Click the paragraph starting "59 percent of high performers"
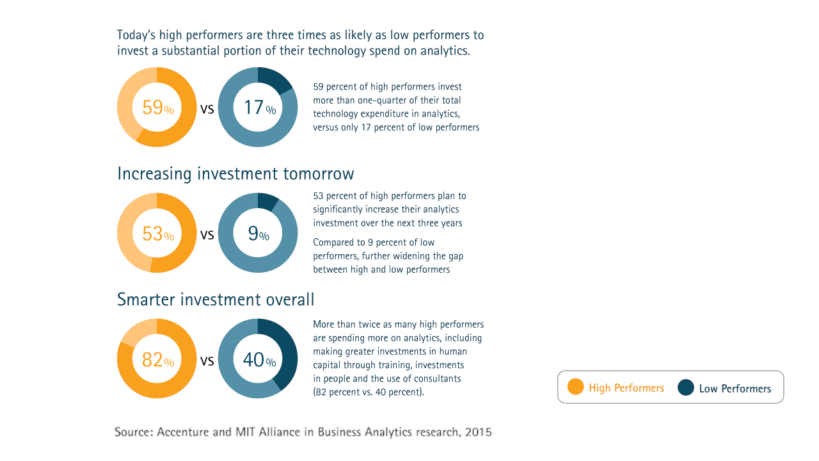Viewport: 819px width, 461px height. 396,107
